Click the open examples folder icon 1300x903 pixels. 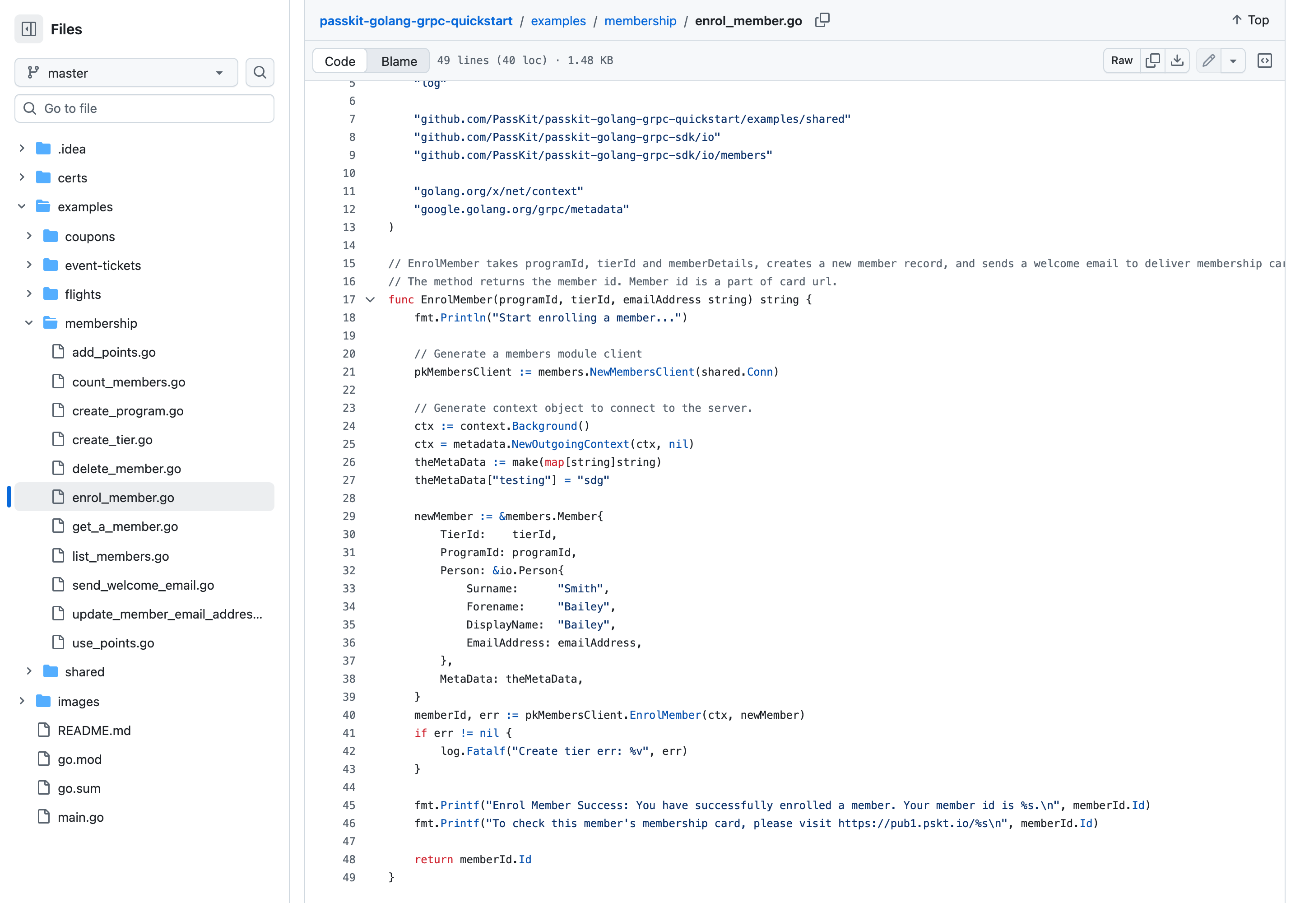pos(44,206)
